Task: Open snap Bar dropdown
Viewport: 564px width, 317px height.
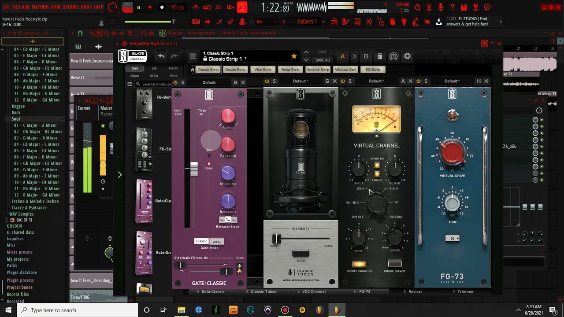Action: tap(267, 22)
